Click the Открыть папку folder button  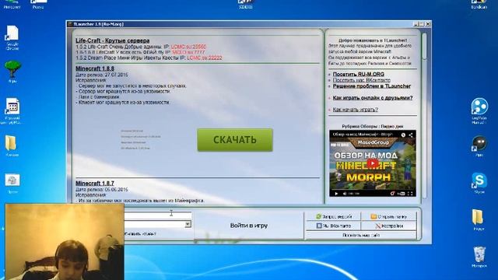pyautogui.click(x=389, y=216)
